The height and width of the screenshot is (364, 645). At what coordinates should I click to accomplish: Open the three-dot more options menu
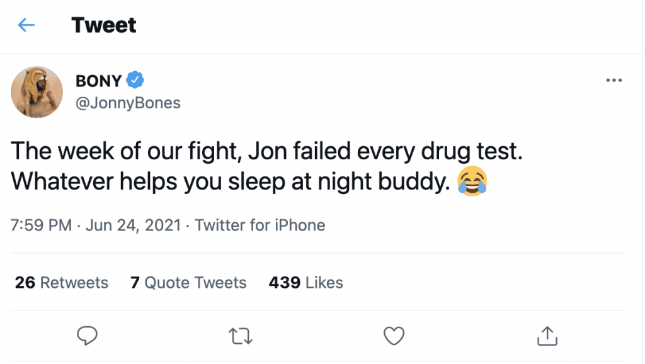pyautogui.click(x=613, y=81)
